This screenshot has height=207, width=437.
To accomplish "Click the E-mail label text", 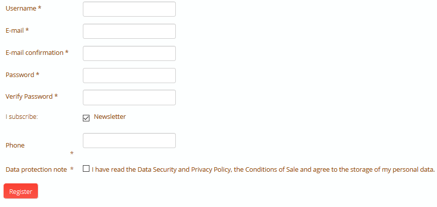I will 15,31.
